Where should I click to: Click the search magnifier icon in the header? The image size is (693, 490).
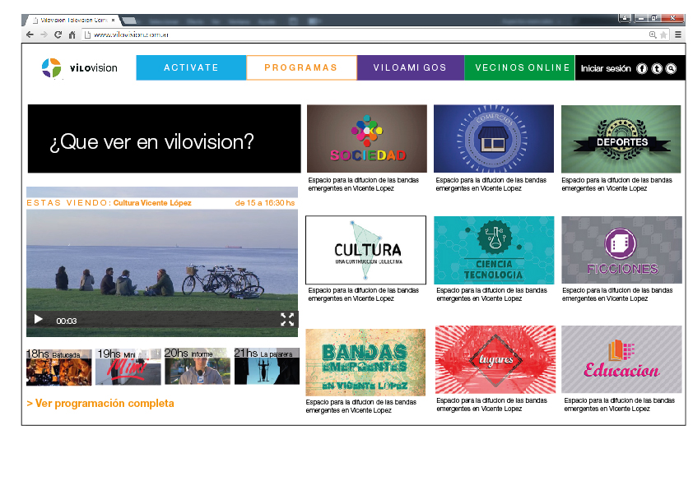(671, 68)
